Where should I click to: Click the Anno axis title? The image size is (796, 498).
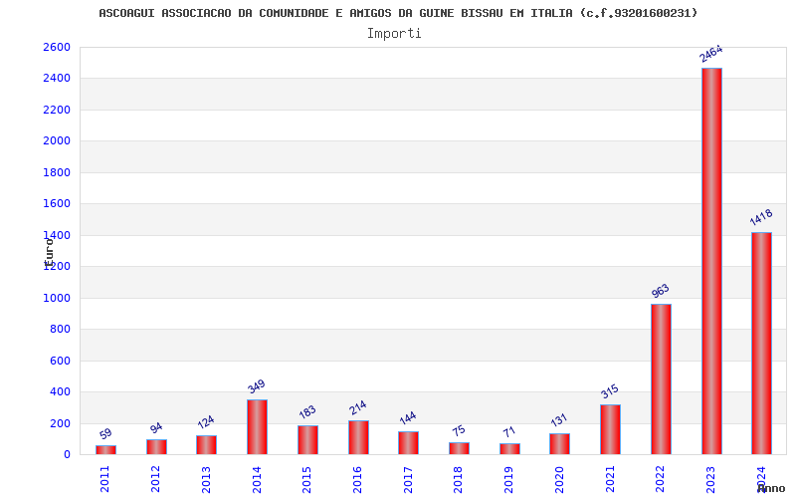pos(771,488)
